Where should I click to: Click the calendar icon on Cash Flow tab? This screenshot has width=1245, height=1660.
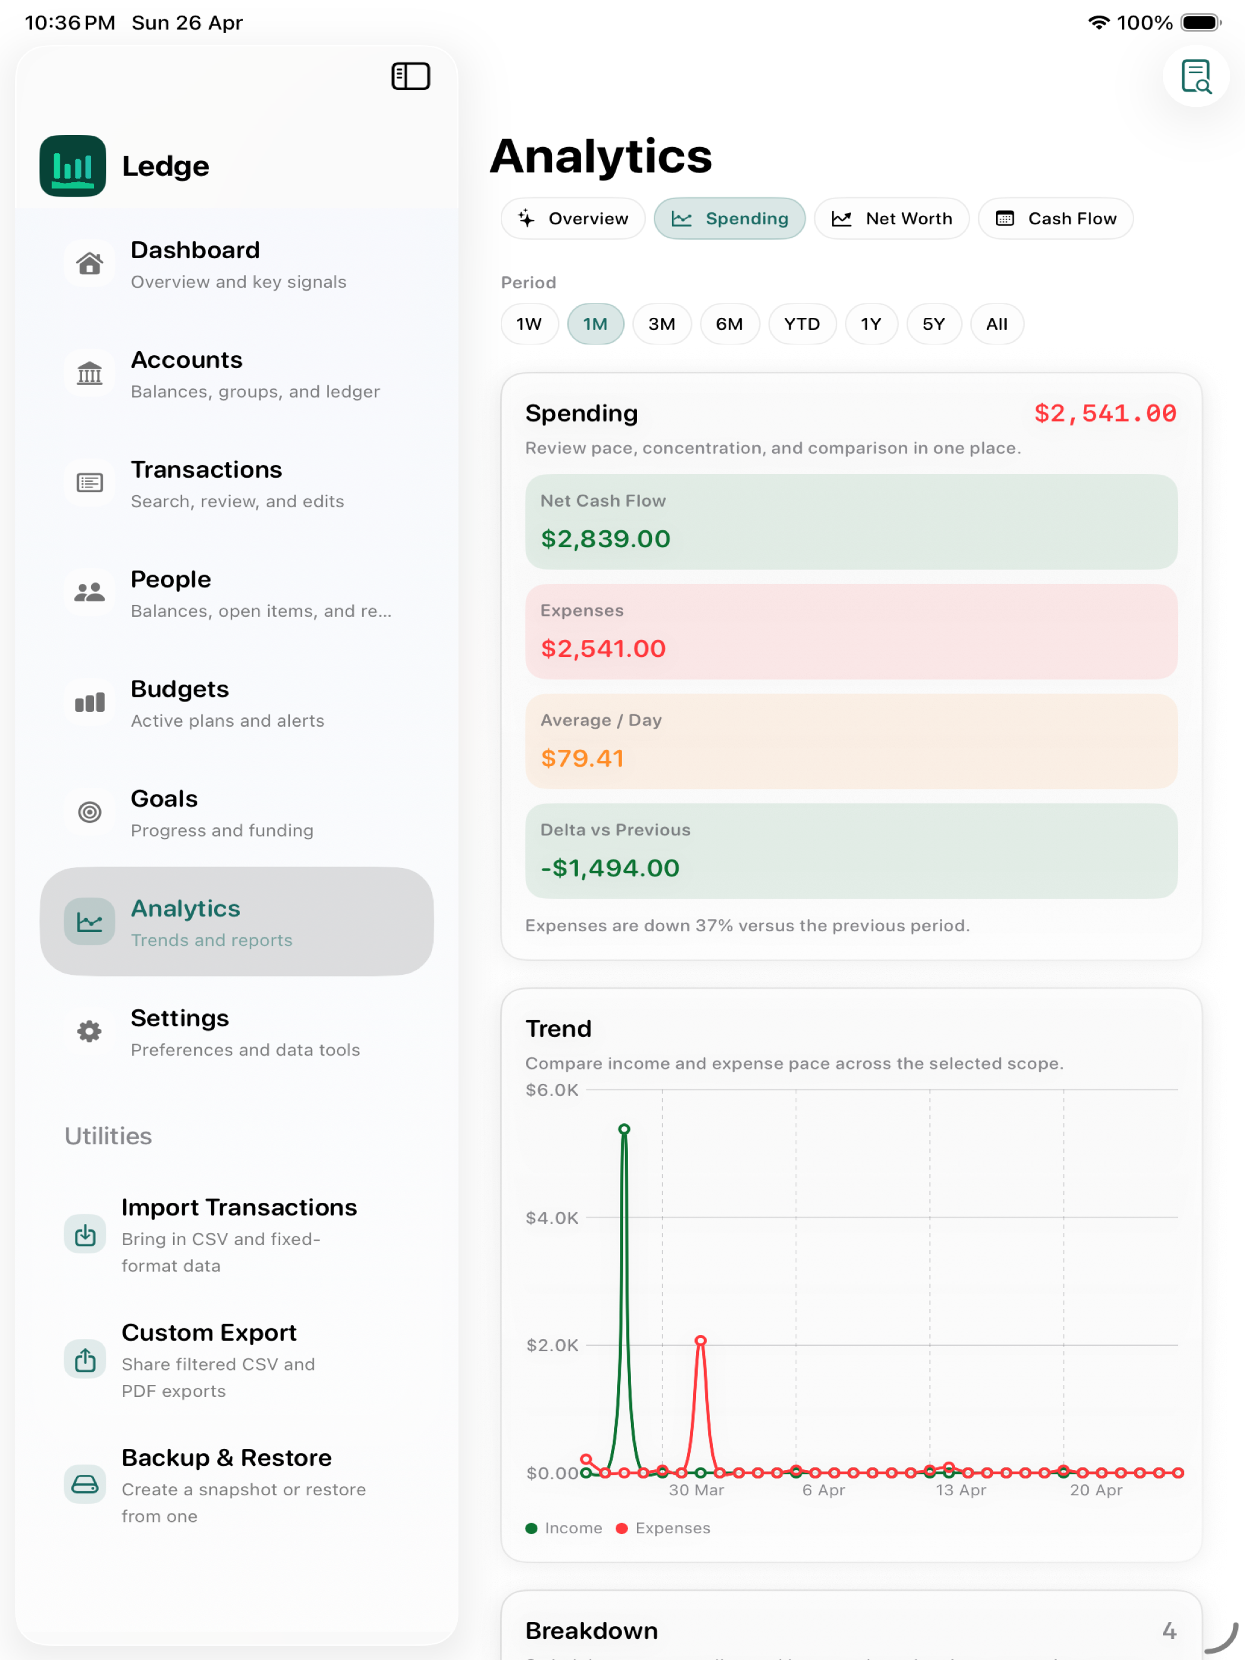pos(1004,218)
